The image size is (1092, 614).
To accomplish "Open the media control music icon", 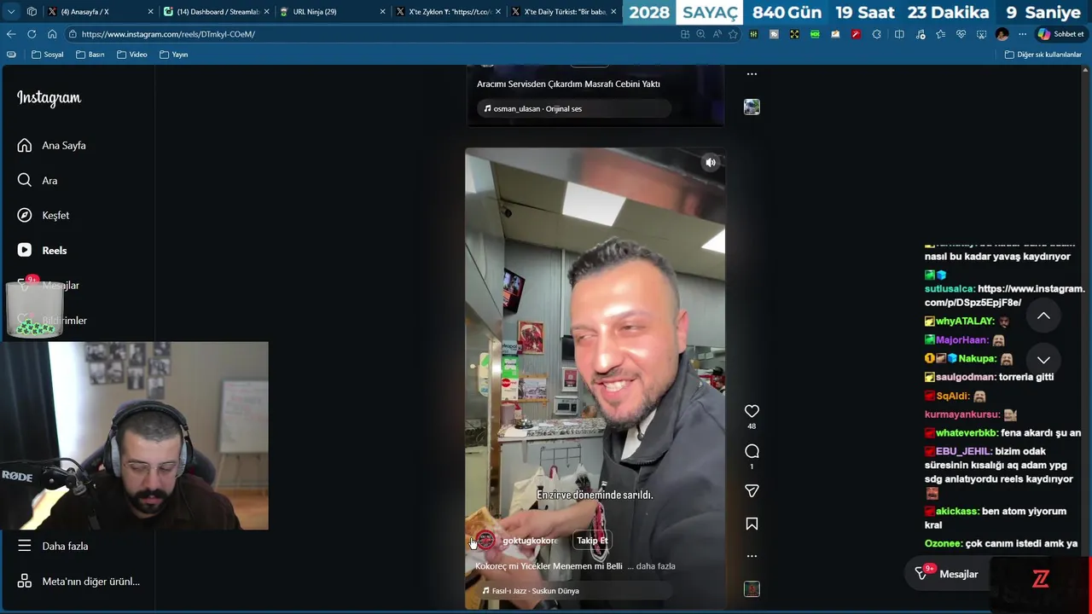I will point(921,34).
